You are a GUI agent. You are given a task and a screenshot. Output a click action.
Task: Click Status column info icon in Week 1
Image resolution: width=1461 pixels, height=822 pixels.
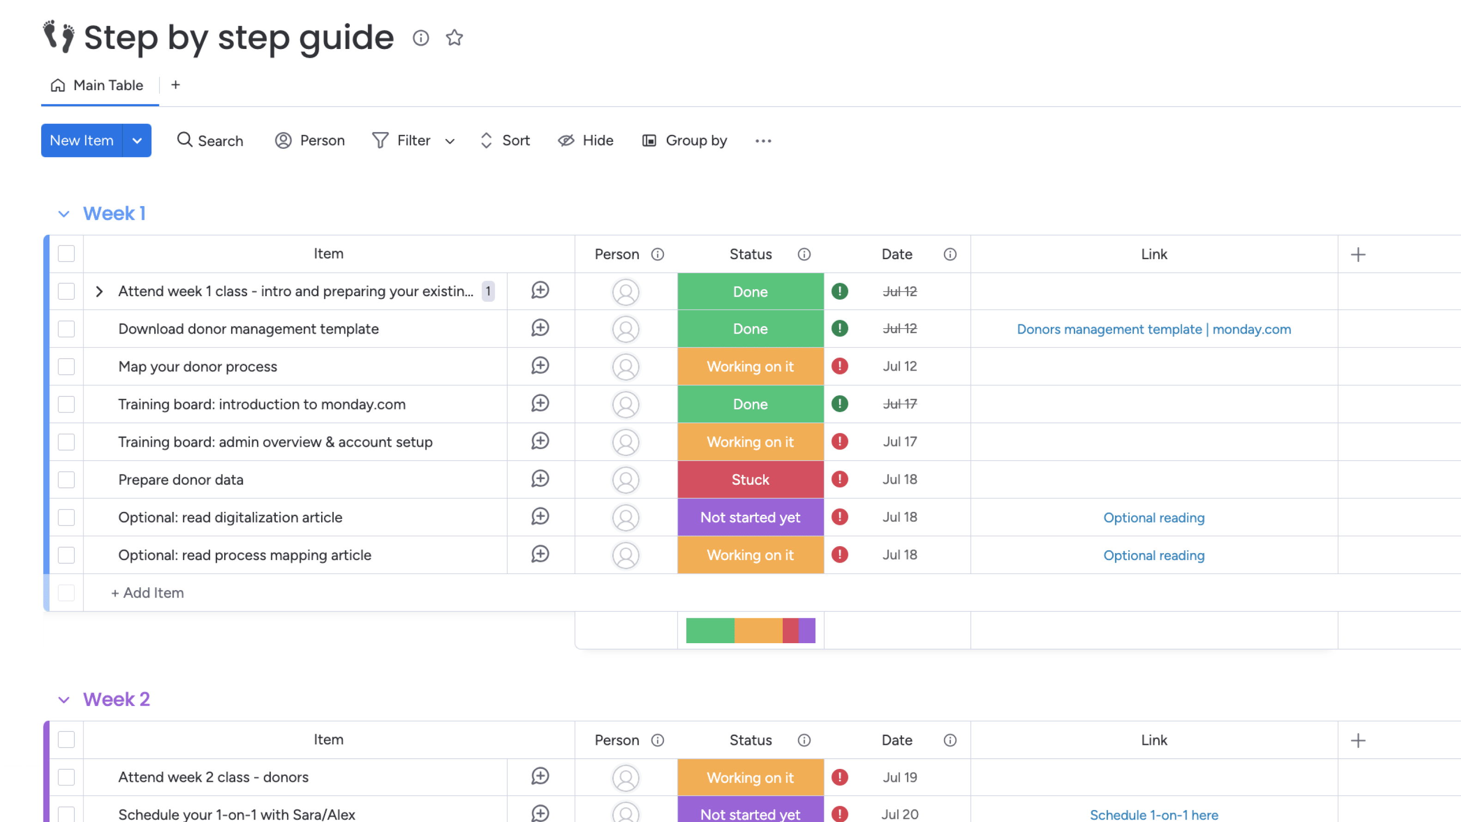tap(804, 254)
